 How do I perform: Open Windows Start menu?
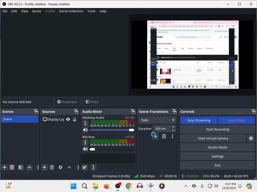(x=73, y=186)
